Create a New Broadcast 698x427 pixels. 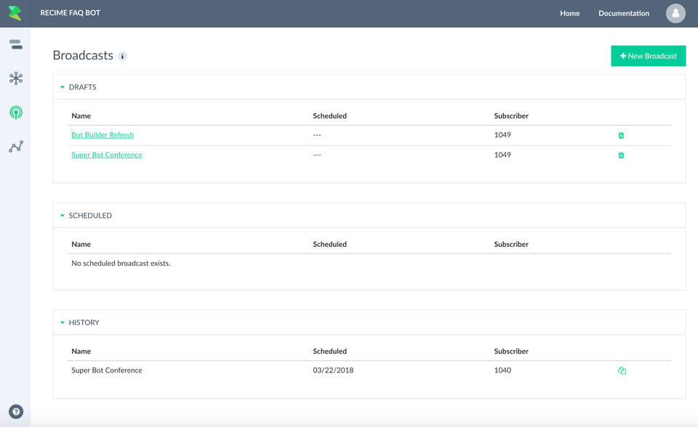click(648, 55)
